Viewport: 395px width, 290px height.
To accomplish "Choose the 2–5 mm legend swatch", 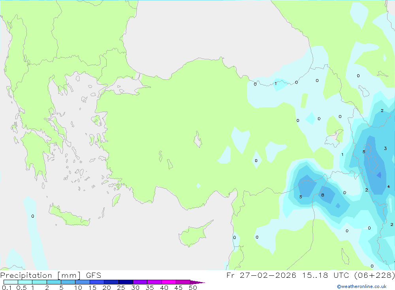I will tap(54, 282).
